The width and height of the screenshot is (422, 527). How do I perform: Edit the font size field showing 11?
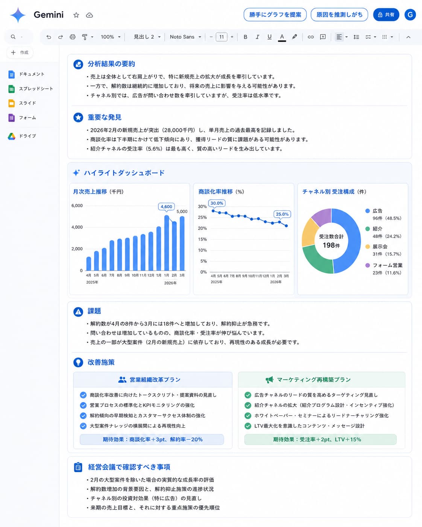click(x=222, y=37)
